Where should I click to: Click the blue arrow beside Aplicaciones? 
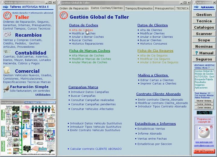click(196, 7)
